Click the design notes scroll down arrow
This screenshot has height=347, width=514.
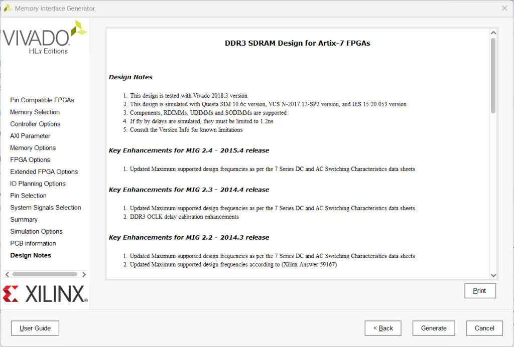click(x=493, y=275)
